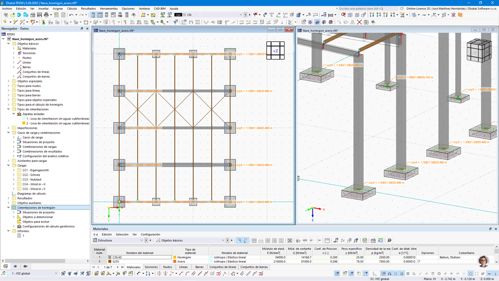Click the camera screenshot icon in toolbar
The width and height of the screenshot is (499, 281).
366,22
